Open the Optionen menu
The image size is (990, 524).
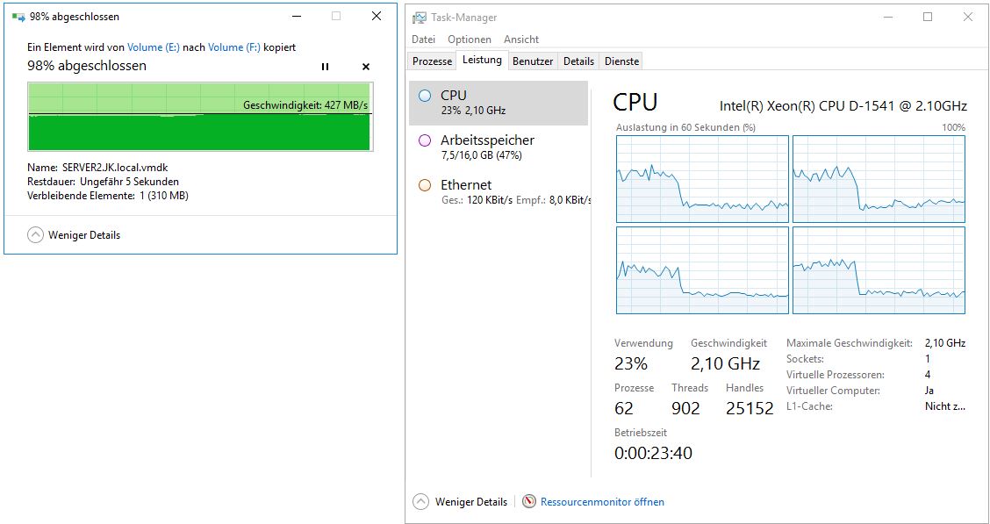[469, 39]
